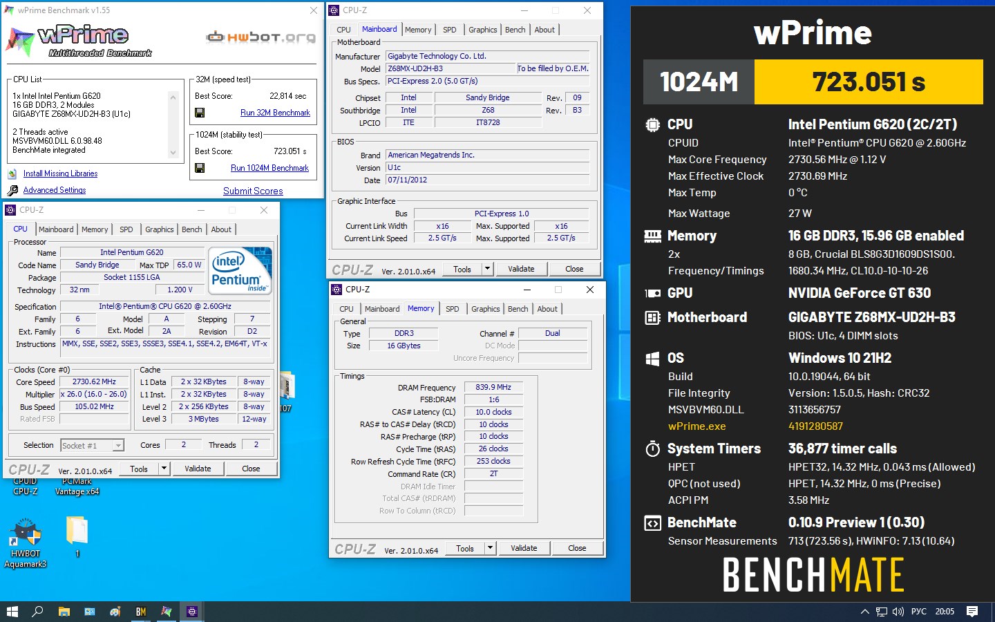The image size is (995, 622).
Task: Click the PCMark Vantage x64 desktop shortcut
Action: coord(77,487)
